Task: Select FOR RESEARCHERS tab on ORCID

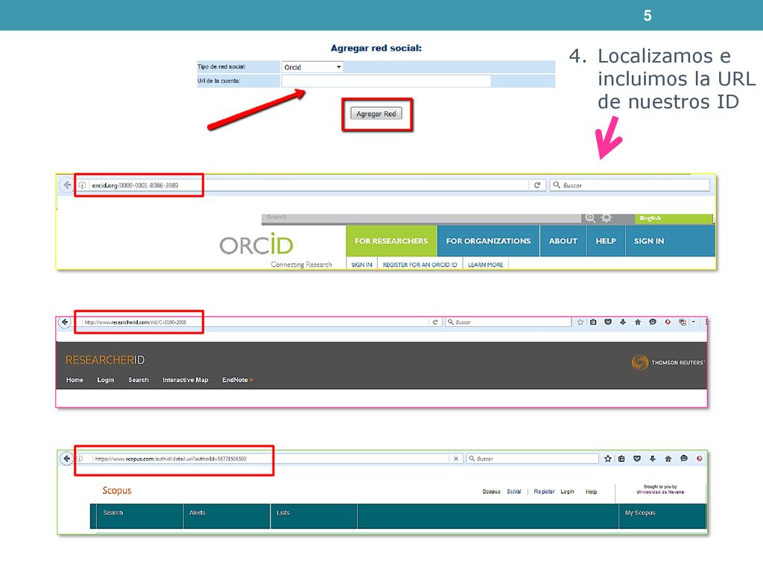Action: click(391, 241)
